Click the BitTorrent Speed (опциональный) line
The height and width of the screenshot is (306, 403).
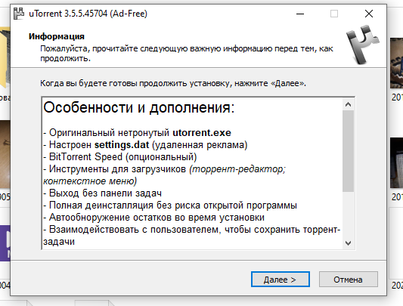[120, 157]
